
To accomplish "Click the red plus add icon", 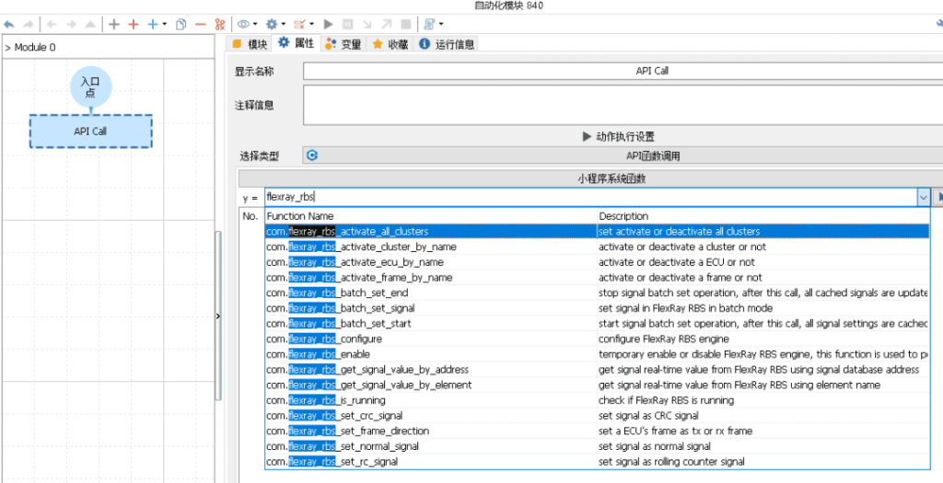I will coord(134,24).
